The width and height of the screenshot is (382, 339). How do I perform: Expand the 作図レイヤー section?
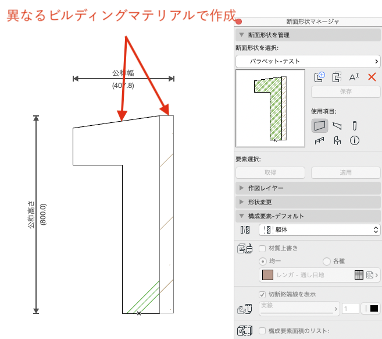coord(308,188)
